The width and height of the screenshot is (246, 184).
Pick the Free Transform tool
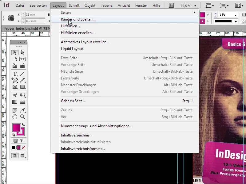point(22,95)
